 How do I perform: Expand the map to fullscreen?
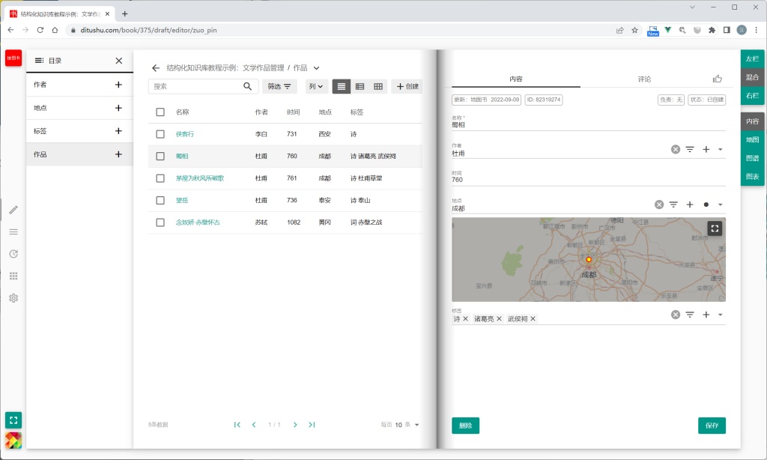pos(715,229)
